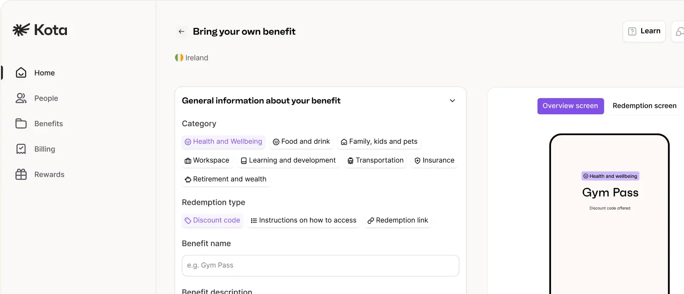Open People via its sidebar icon

pyautogui.click(x=21, y=98)
